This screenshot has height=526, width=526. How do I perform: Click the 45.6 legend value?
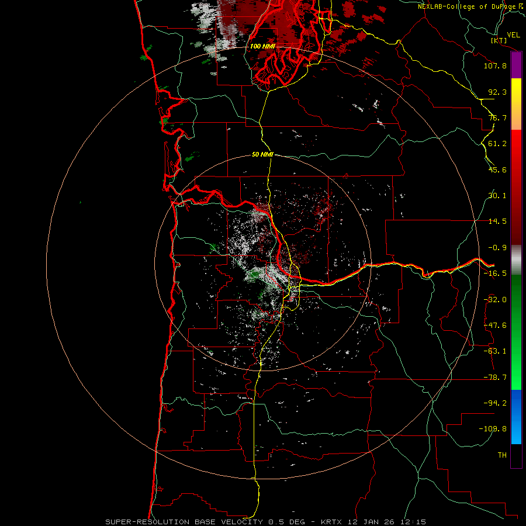(497, 169)
